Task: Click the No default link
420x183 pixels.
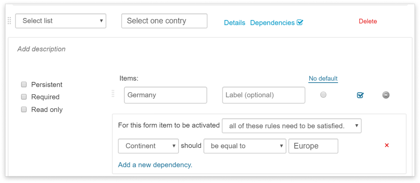Action: click(323, 79)
